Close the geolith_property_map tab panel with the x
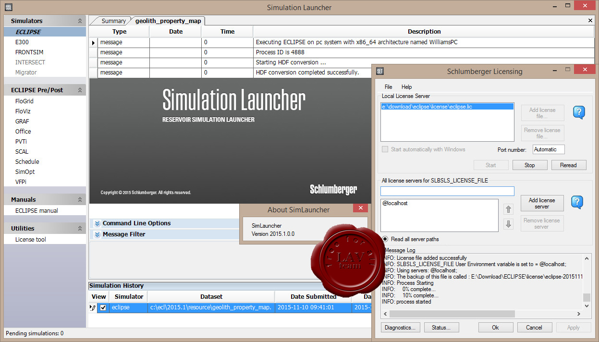The image size is (599, 342). 590,21
